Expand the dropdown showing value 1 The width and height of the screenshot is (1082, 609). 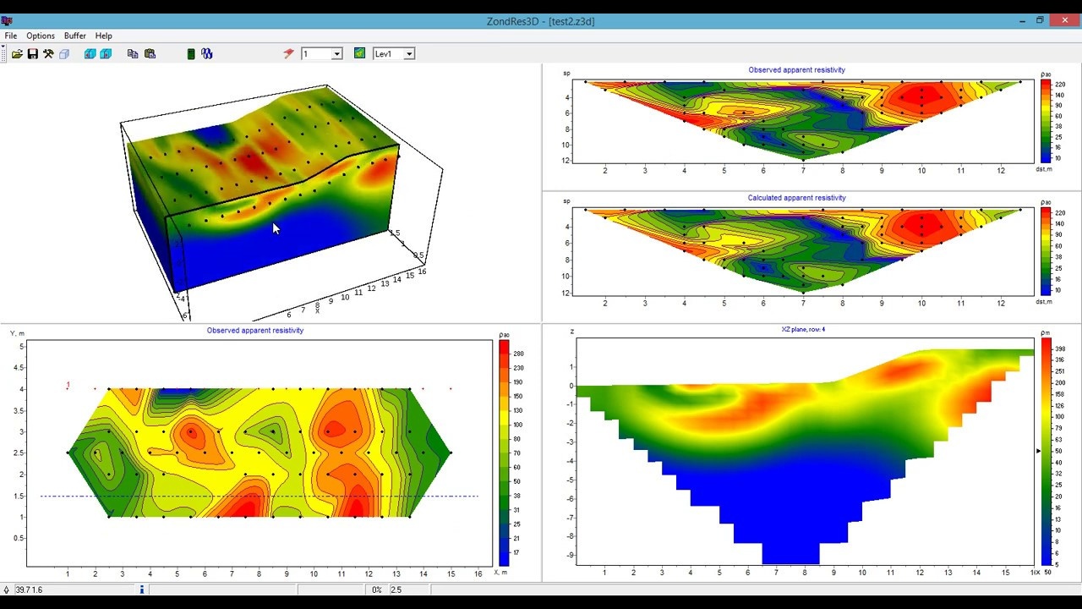[336, 54]
